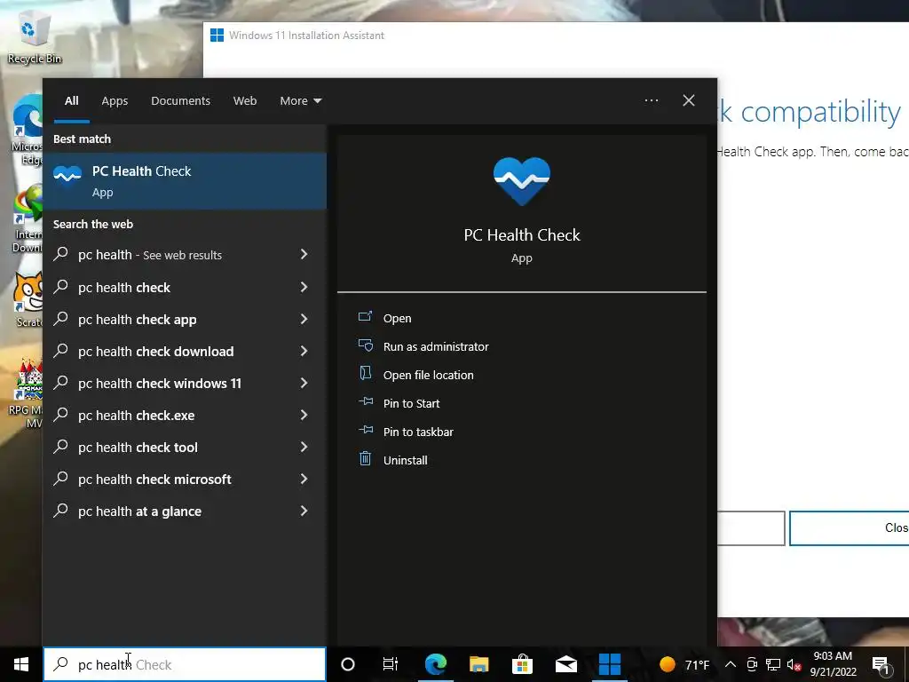Click Open in the app actions list
909x682 pixels.
point(397,318)
